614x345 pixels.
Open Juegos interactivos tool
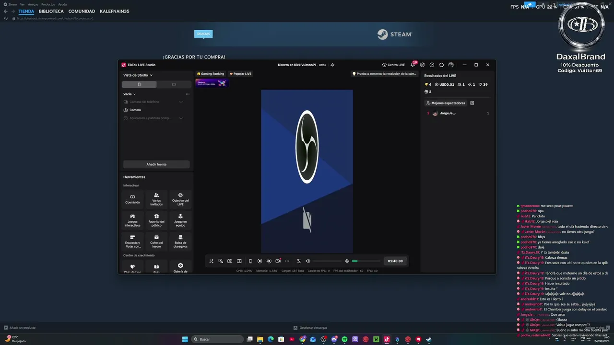click(x=132, y=220)
